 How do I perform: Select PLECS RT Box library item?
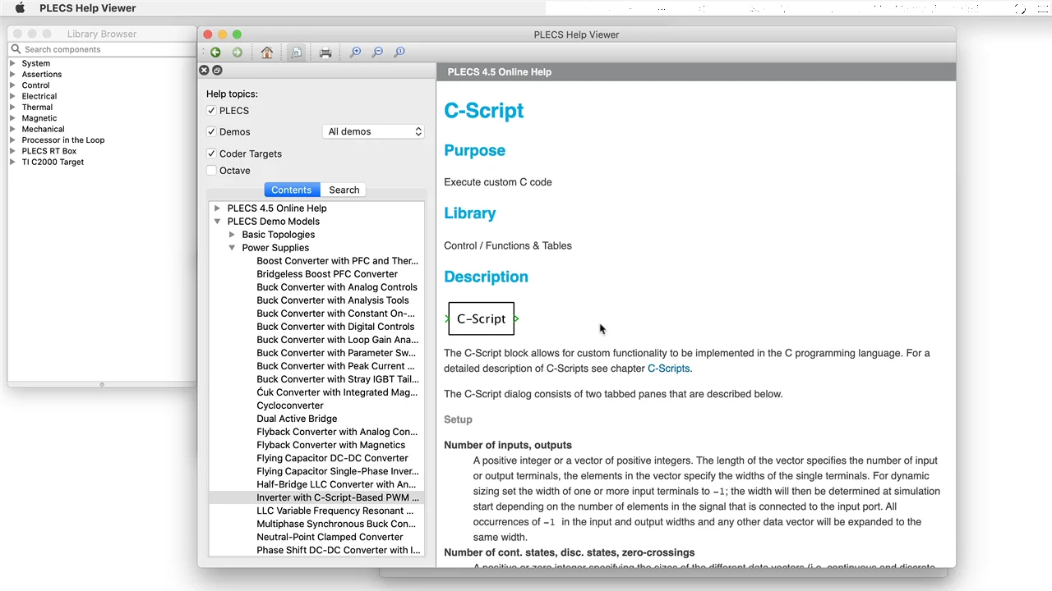(49, 151)
